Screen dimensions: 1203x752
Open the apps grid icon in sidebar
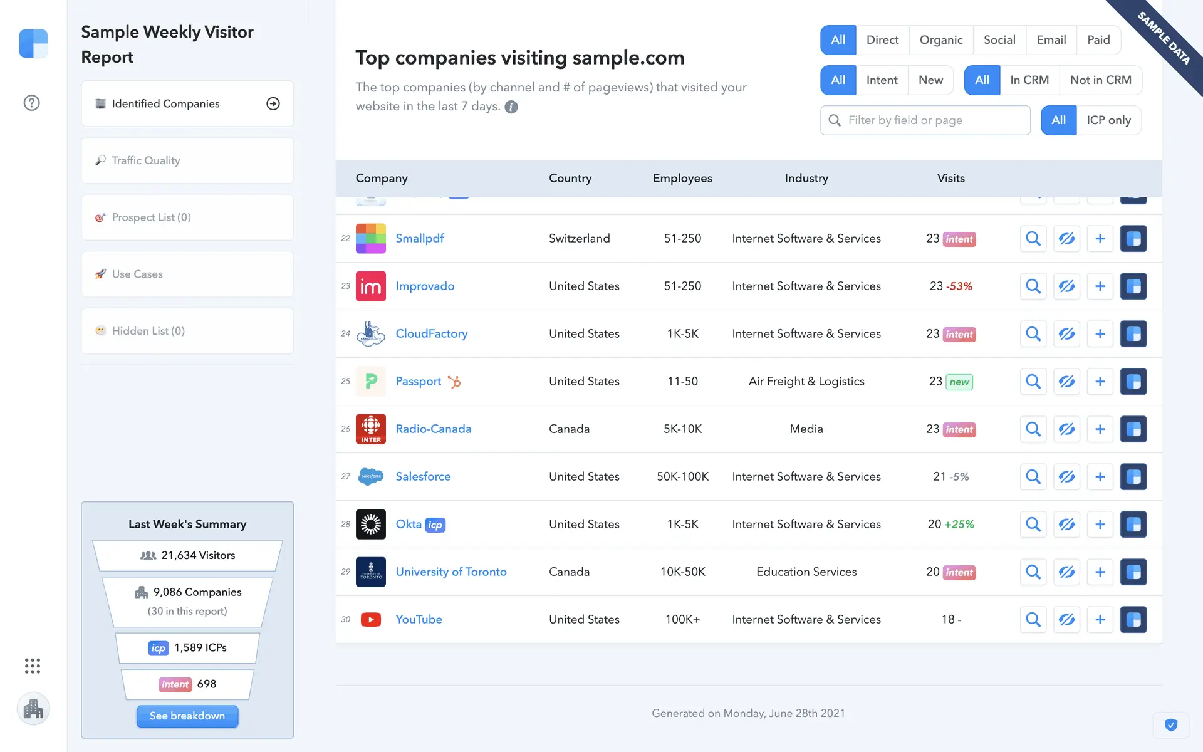click(33, 666)
